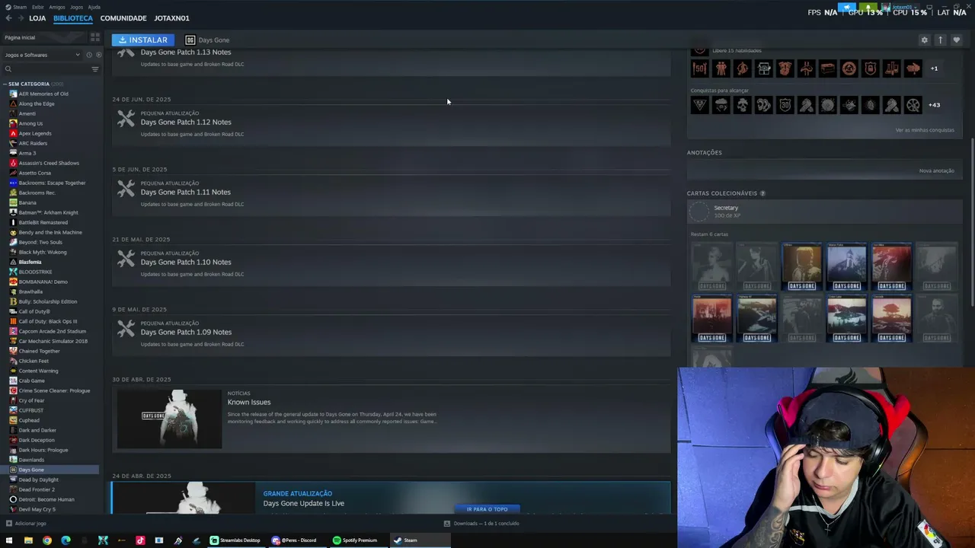975x548 pixels.
Task: Select the skull achievement icon
Action: (x=743, y=105)
